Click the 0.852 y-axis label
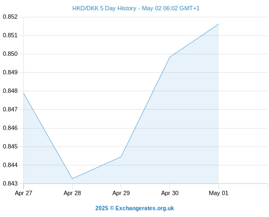 coord(10,17)
